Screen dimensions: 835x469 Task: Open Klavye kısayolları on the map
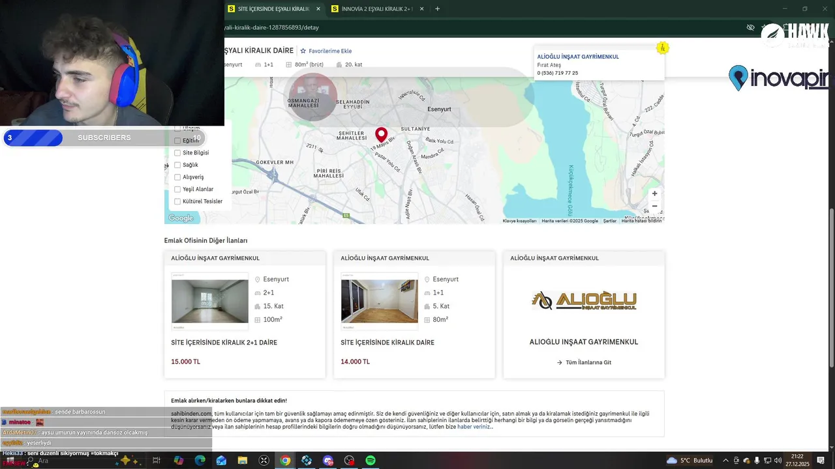tap(519, 221)
